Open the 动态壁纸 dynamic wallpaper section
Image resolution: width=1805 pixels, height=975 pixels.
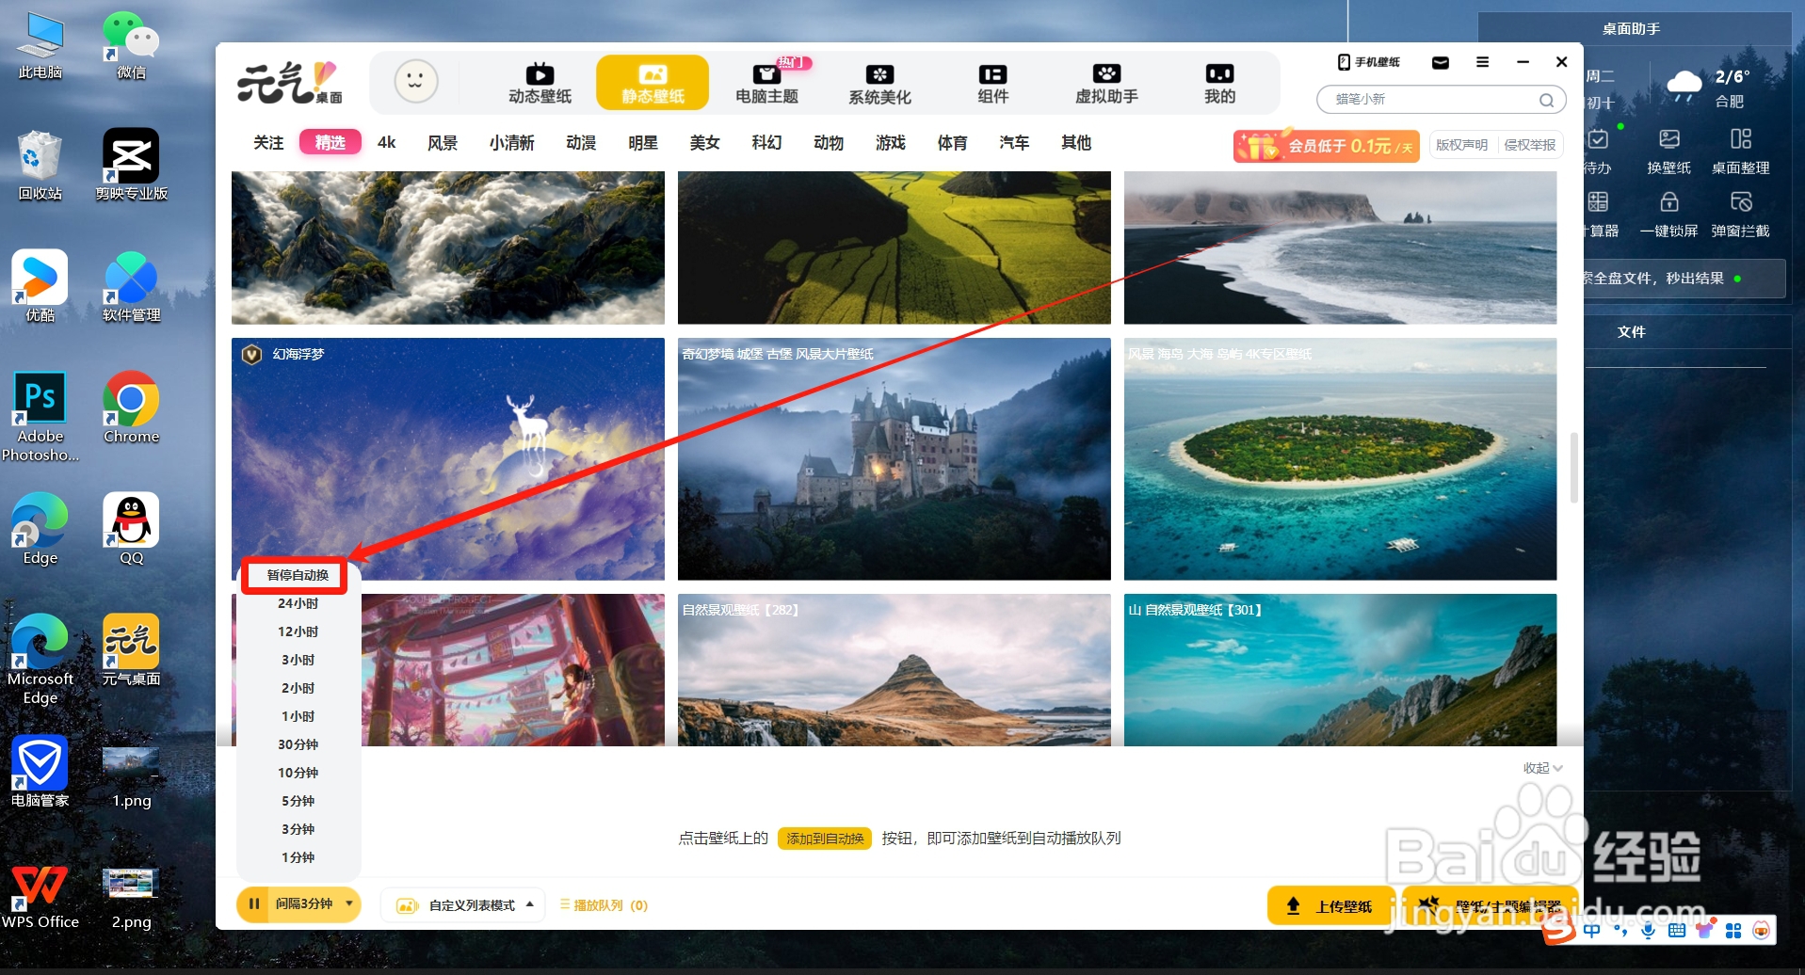tap(540, 83)
